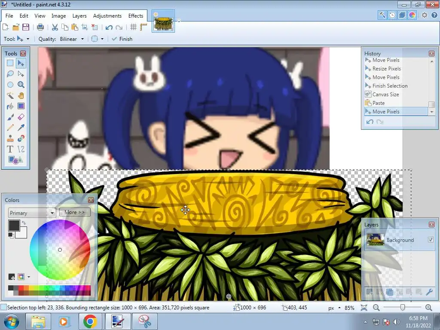Open the Adjustments menu
The image size is (440, 330).
[x=107, y=16]
